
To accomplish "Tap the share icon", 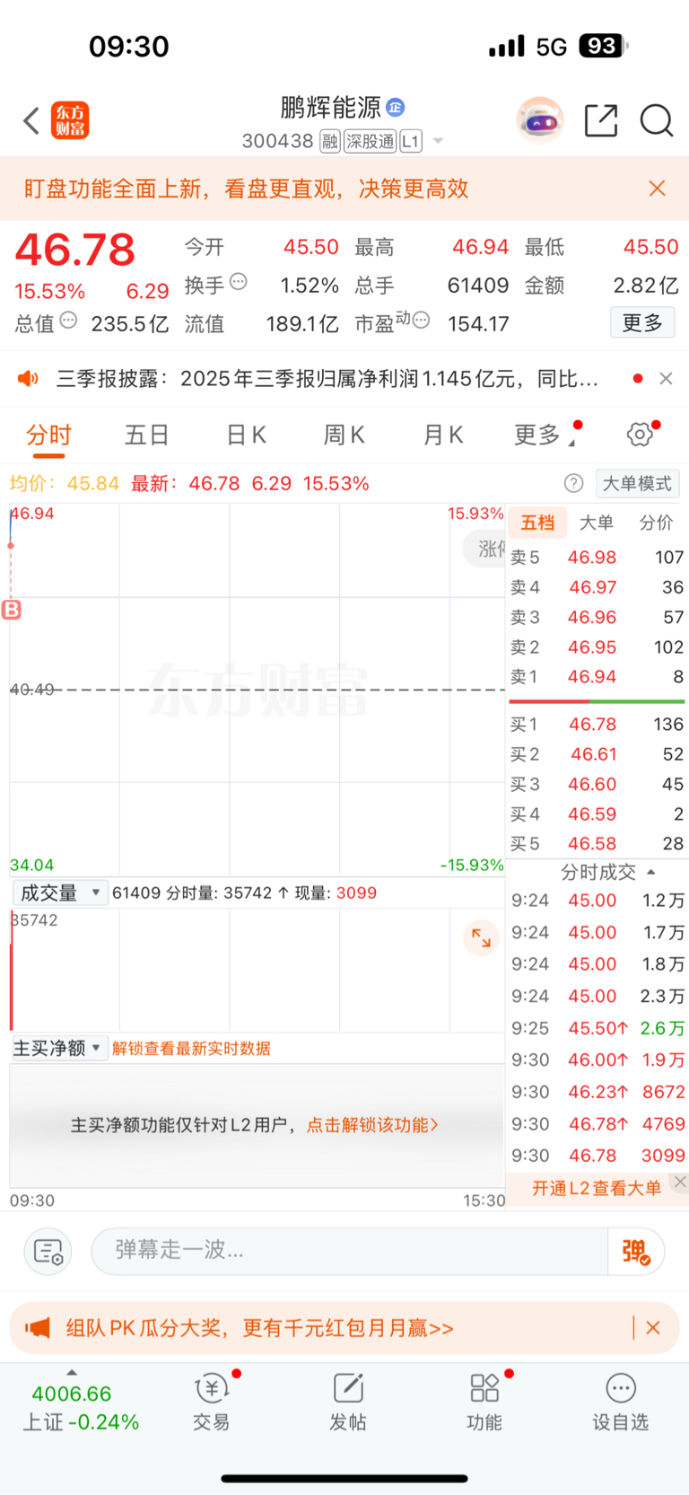I will (x=601, y=120).
